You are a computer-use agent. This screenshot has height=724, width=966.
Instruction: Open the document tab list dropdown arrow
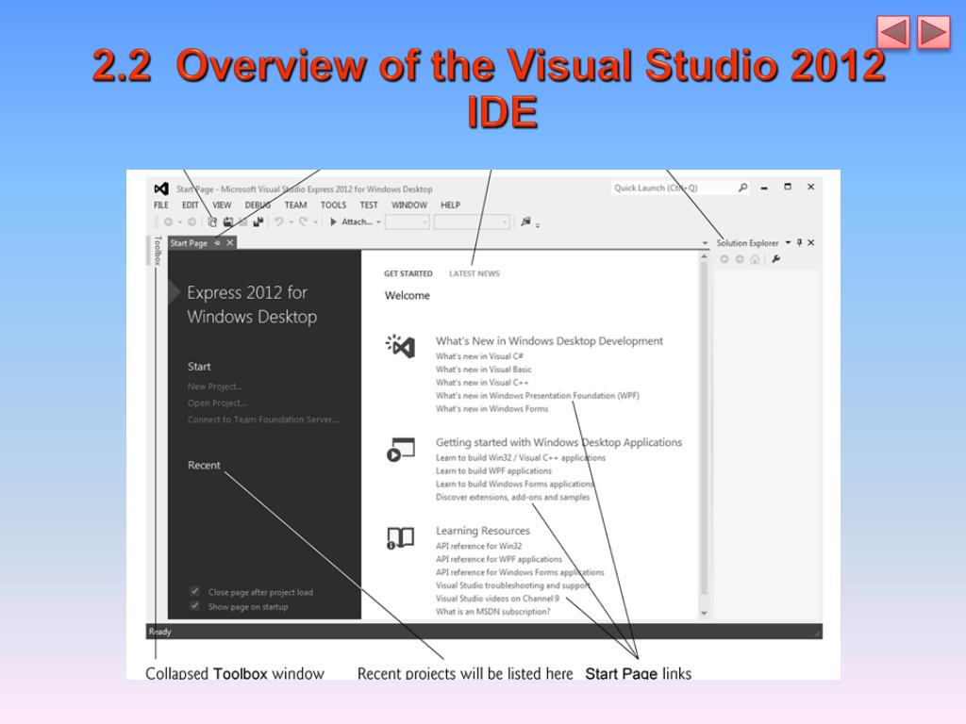(x=706, y=243)
